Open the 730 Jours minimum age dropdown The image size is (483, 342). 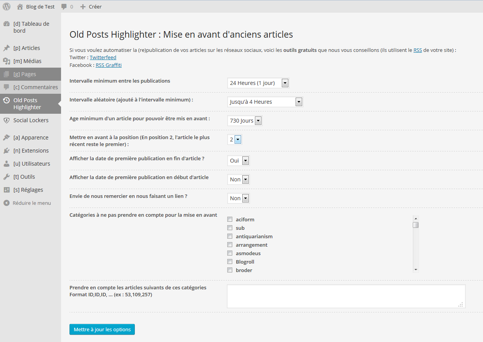245,121
